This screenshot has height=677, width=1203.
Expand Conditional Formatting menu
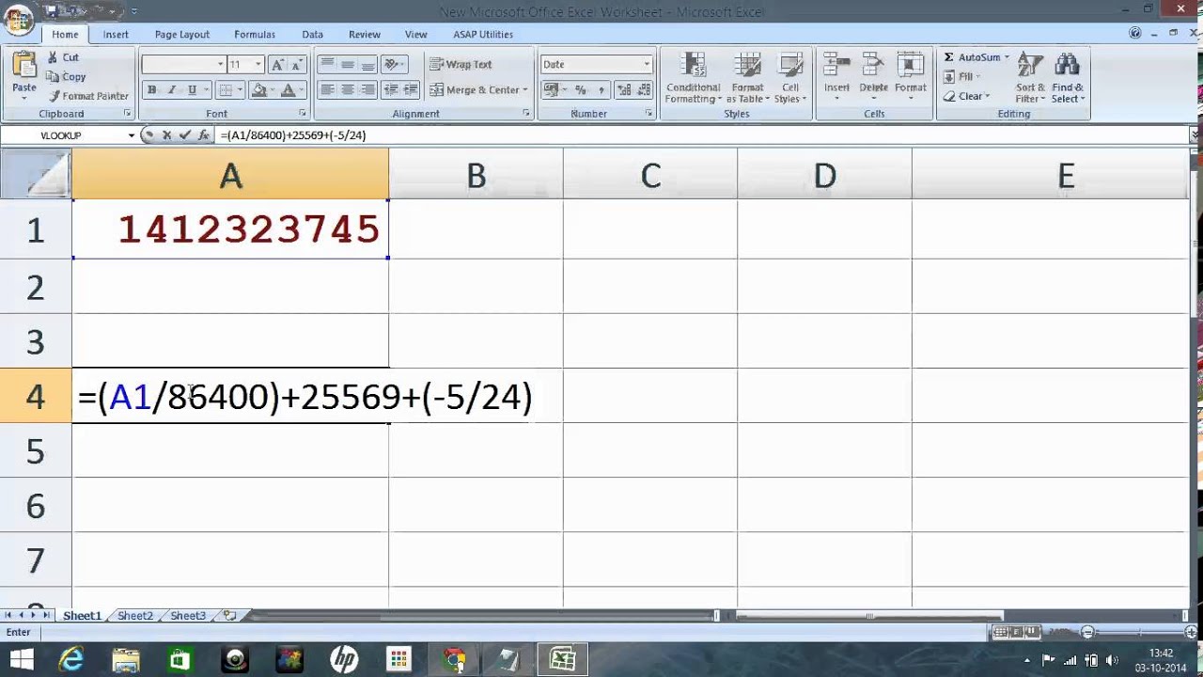tap(693, 78)
